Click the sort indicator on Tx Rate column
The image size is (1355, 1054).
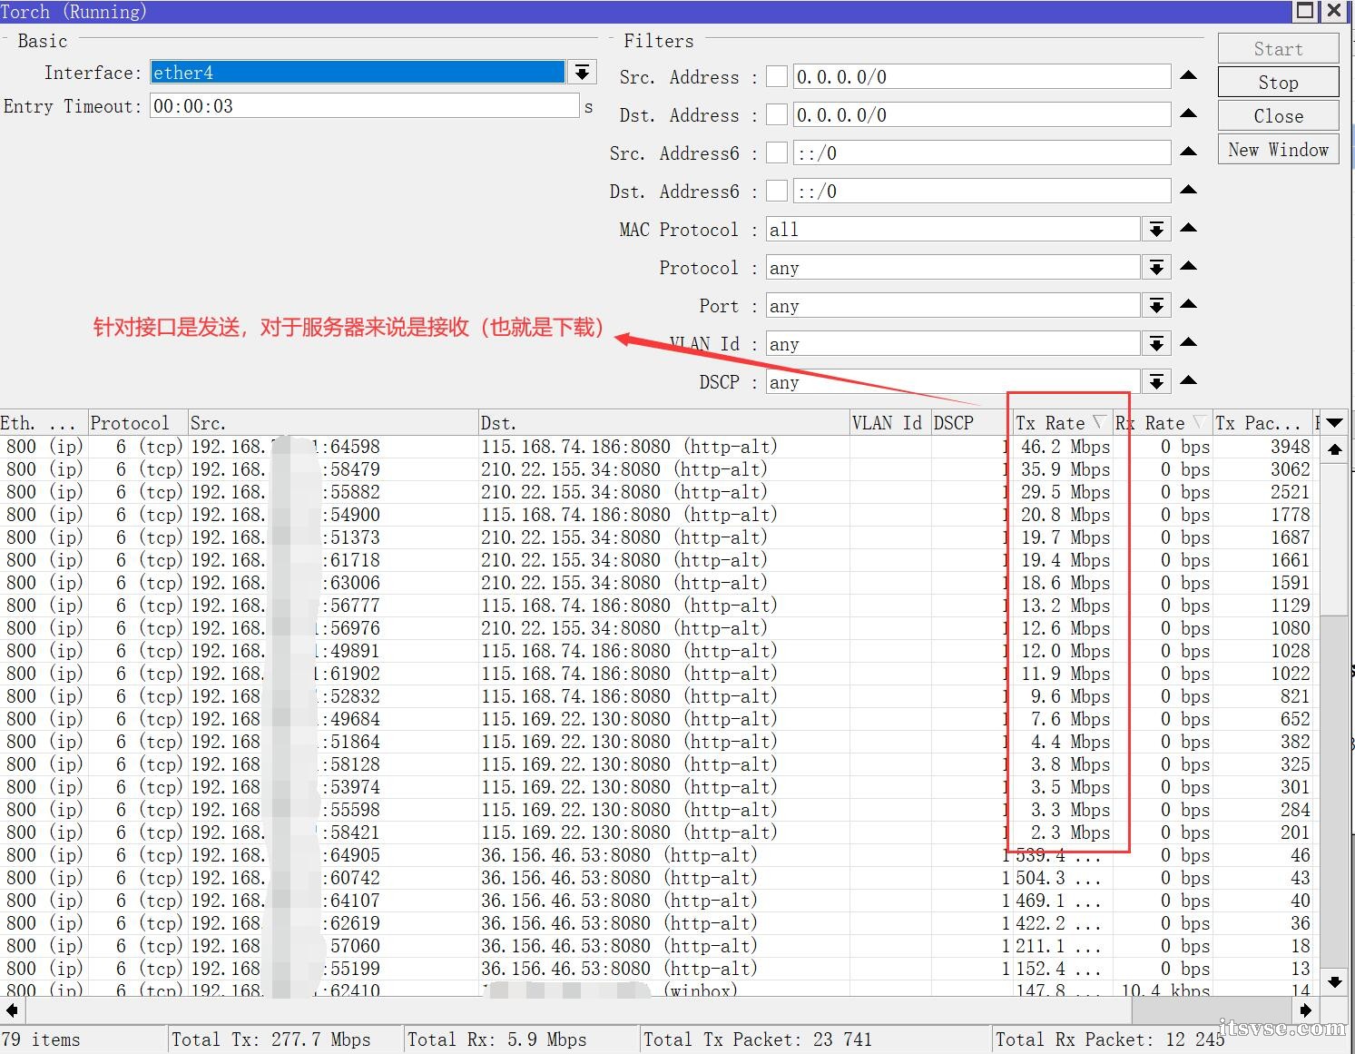pyautogui.click(x=1099, y=421)
